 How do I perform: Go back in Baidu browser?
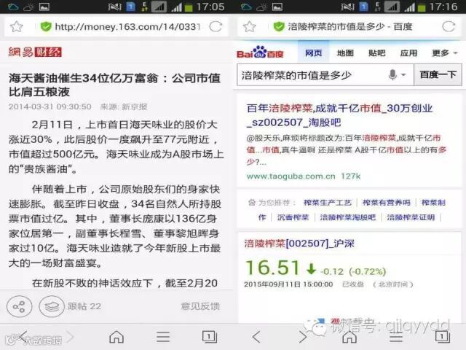256,337
